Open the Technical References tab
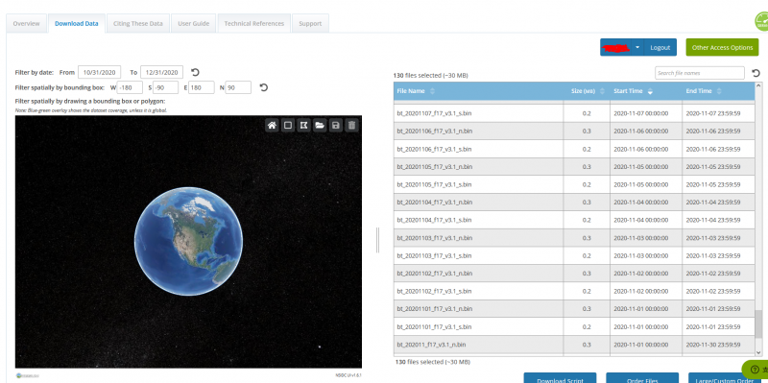The height and width of the screenshot is (383, 768). (x=253, y=23)
